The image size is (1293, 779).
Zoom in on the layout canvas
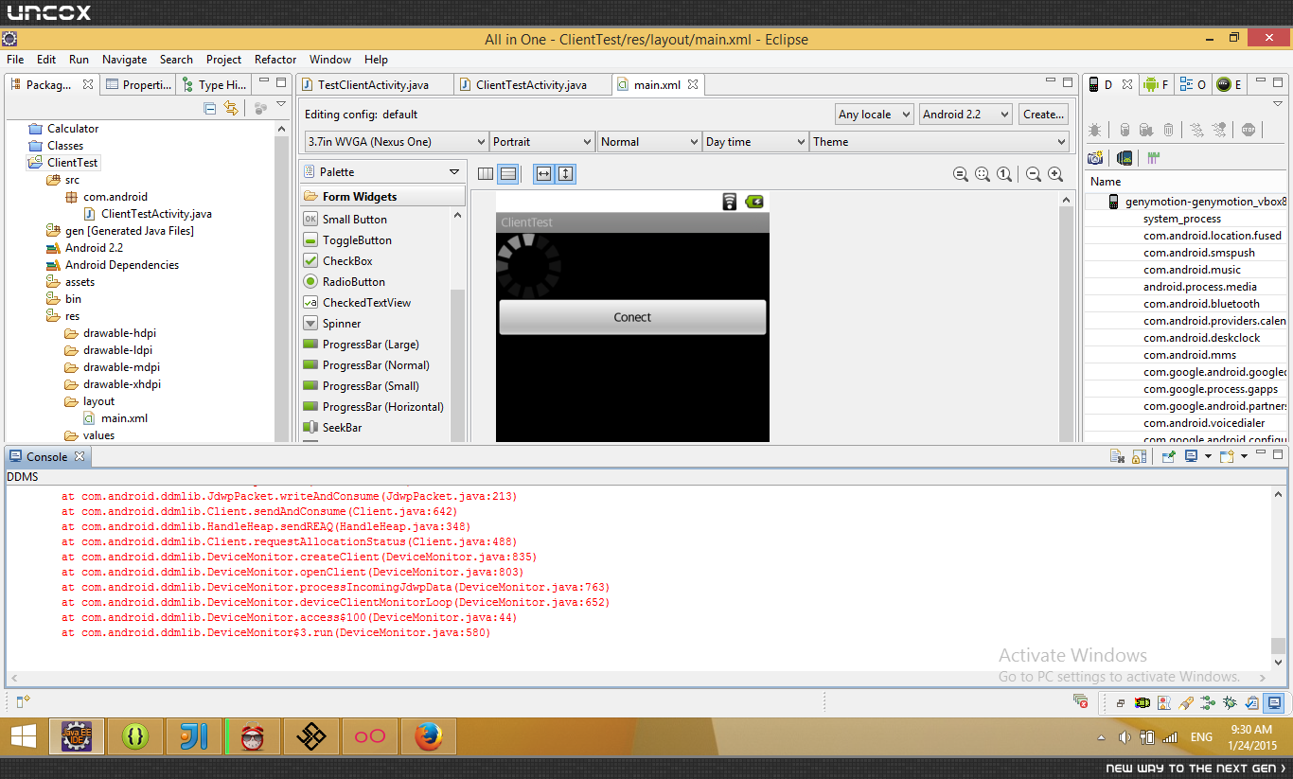(x=1055, y=174)
